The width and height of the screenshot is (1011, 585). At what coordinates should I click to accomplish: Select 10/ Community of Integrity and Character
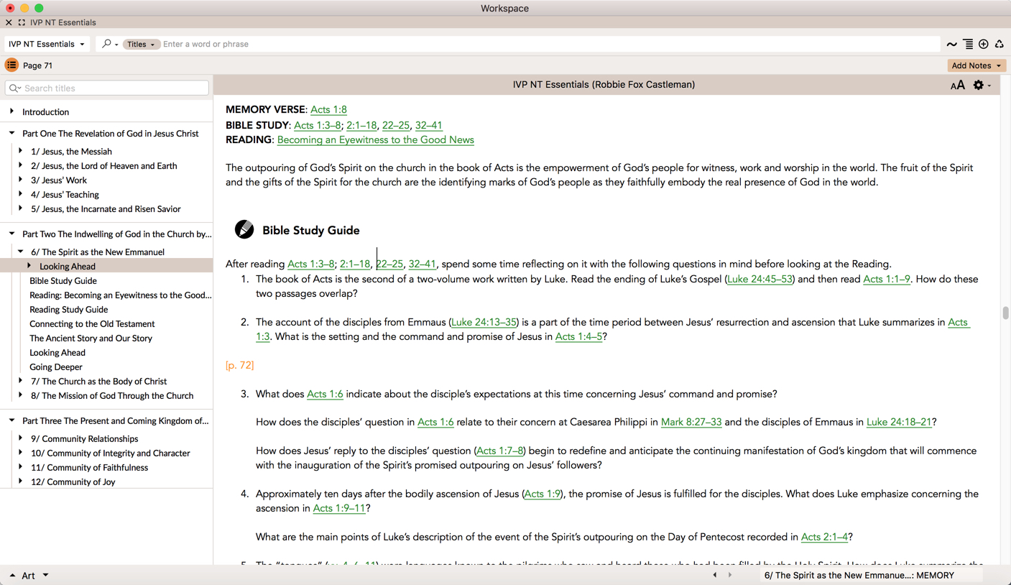pyautogui.click(x=111, y=453)
